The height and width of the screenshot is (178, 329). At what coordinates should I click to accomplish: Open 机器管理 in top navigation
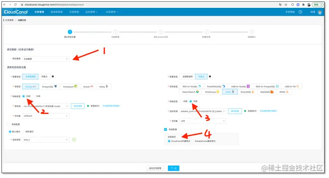coord(74,12)
